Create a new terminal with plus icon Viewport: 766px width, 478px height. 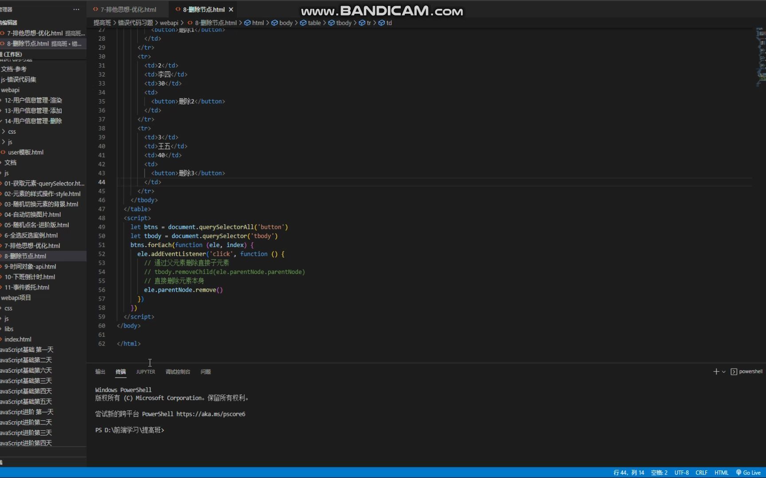tap(716, 372)
